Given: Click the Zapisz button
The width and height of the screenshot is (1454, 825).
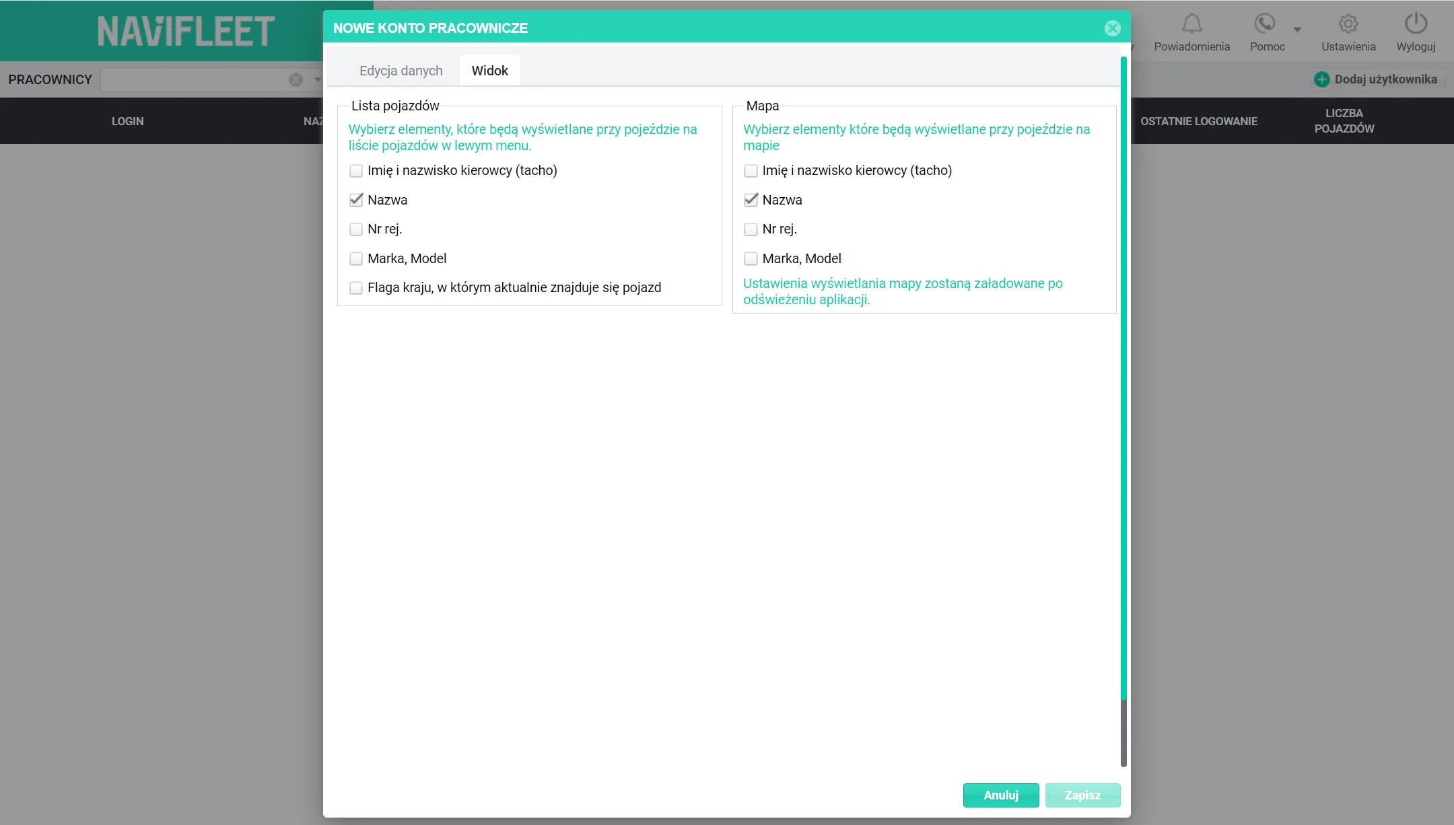Looking at the screenshot, I should click(x=1082, y=795).
